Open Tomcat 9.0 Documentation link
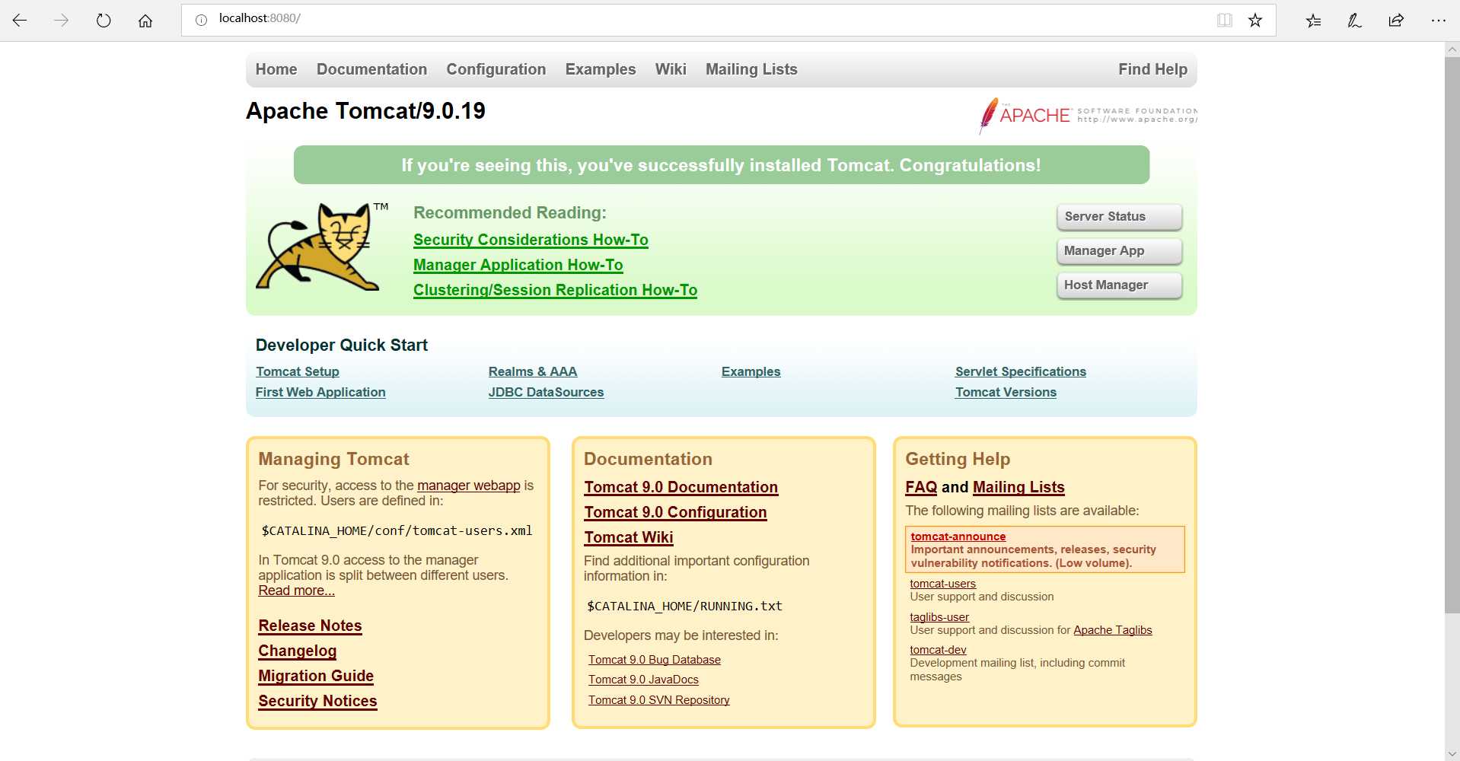The height and width of the screenshot is (761, 1460). (x=681, y=487)
